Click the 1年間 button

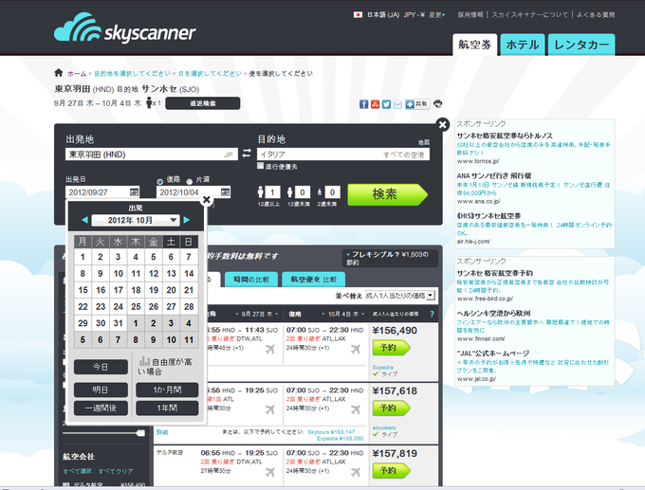(x=167, y=408)
